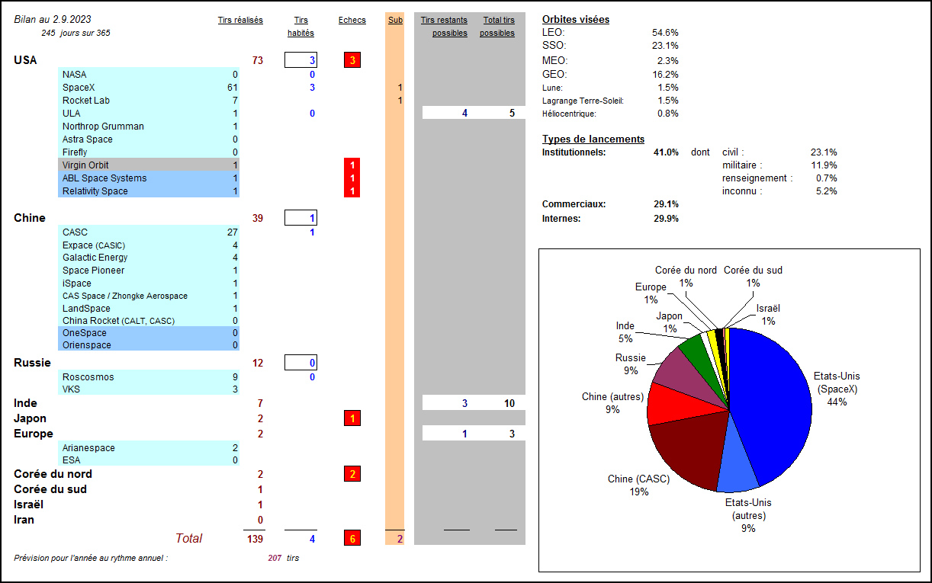Viewport: 932px width, 583px height.
Task: Click the 'Internes:' label
Action: point(562,218)
